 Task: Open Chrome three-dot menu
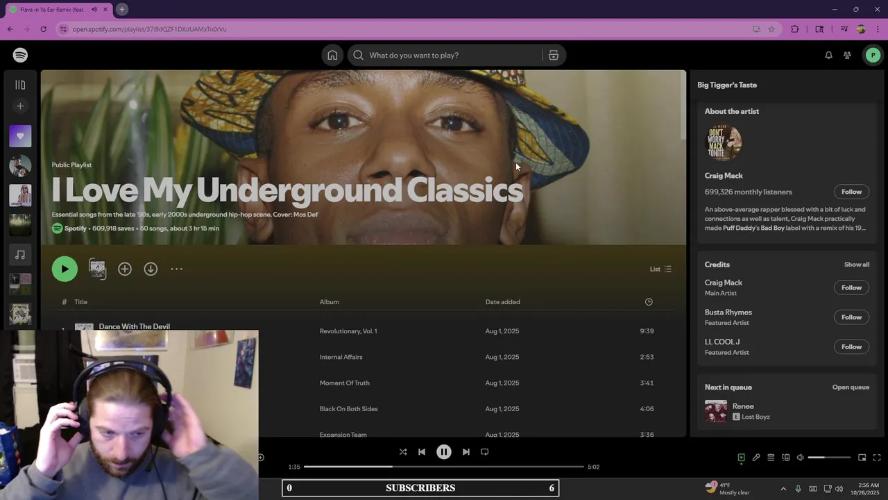[x=878, y=29]
